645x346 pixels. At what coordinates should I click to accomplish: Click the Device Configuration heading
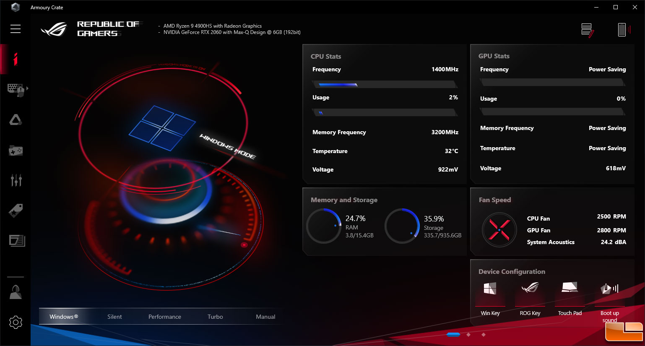pos(512,272)
